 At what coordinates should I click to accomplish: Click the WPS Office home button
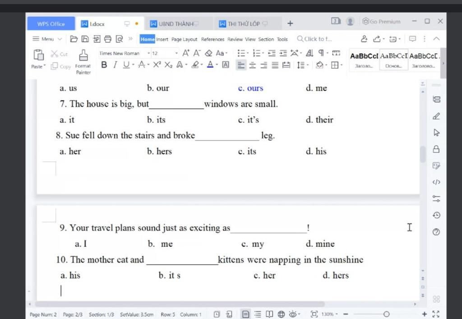pos(51,23)
